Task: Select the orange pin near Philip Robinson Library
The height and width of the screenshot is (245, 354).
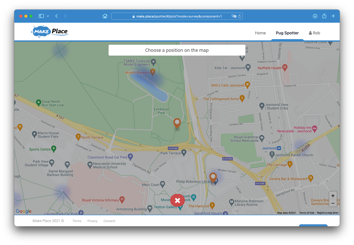Action: [x=213, y=178]
